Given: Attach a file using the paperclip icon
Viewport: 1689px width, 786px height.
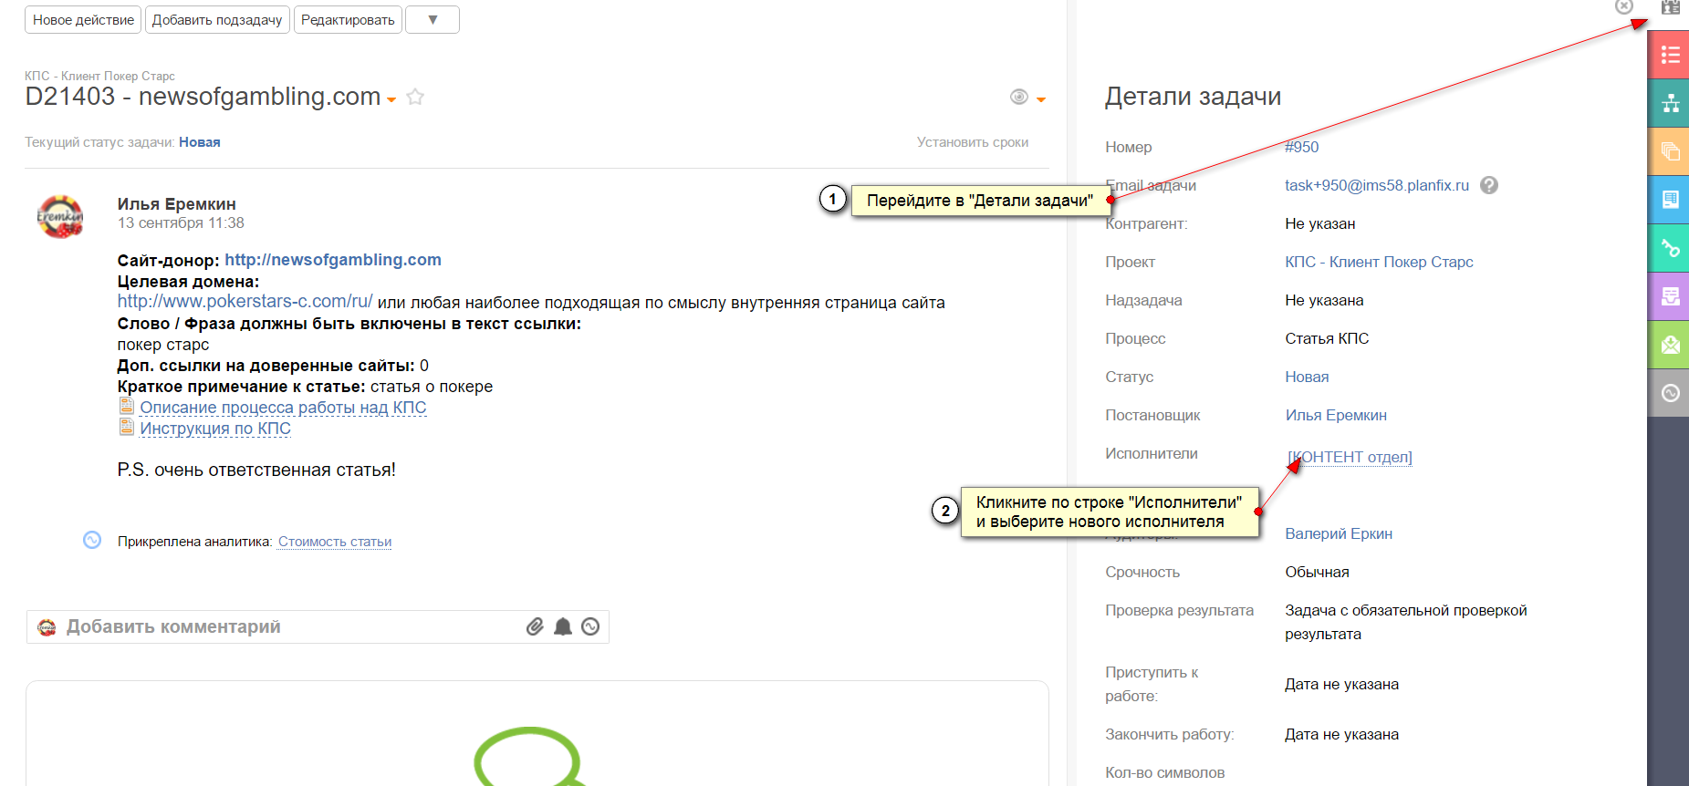Looking at the screenshot, I should tap(535, 626).
